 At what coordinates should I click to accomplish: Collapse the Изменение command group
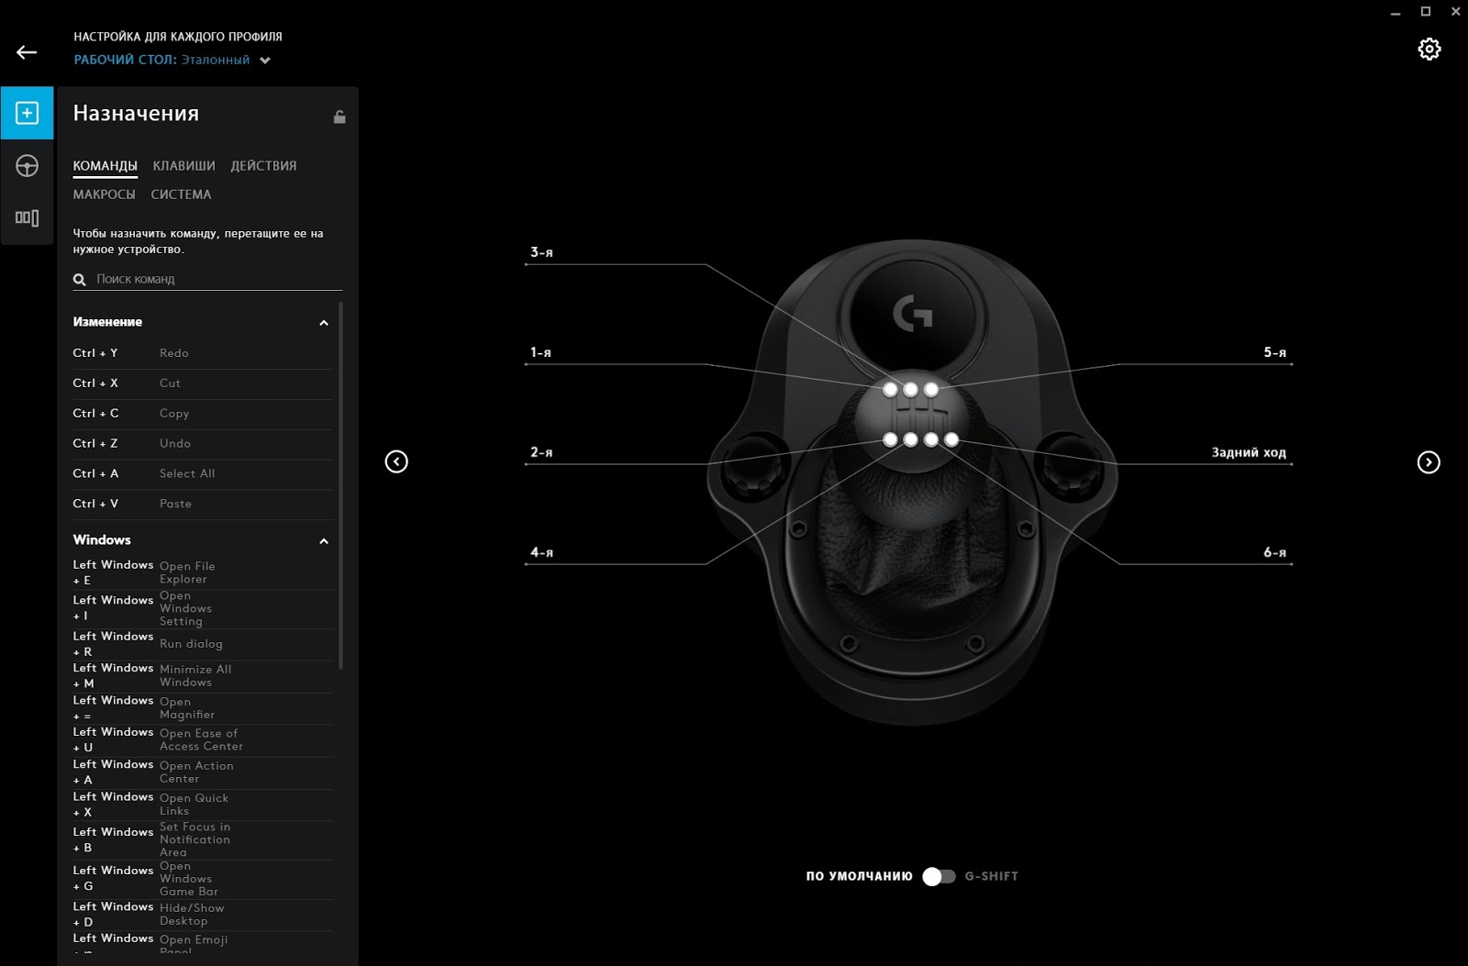point(324,323)
